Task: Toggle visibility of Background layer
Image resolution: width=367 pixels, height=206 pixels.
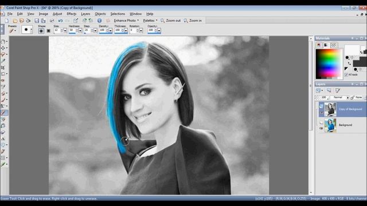Action: tap(321, 129)
